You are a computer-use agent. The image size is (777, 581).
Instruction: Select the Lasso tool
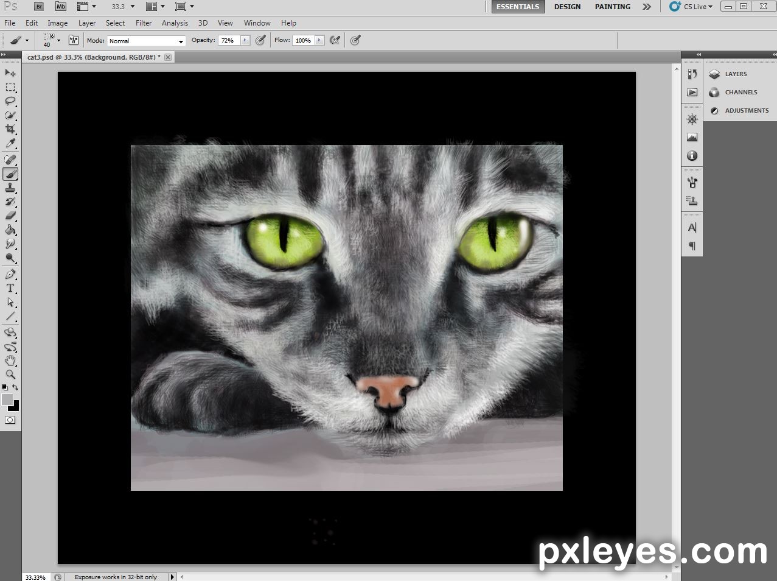[10, 101]
